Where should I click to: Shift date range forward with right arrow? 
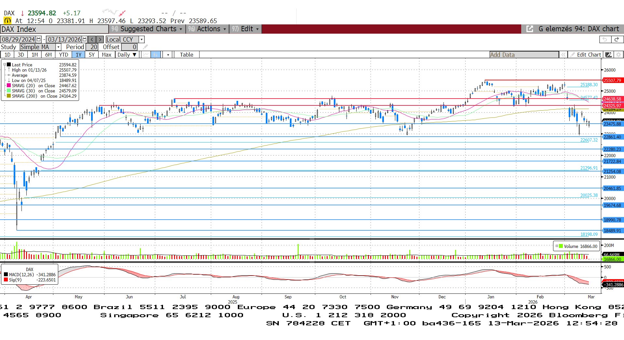100,39
